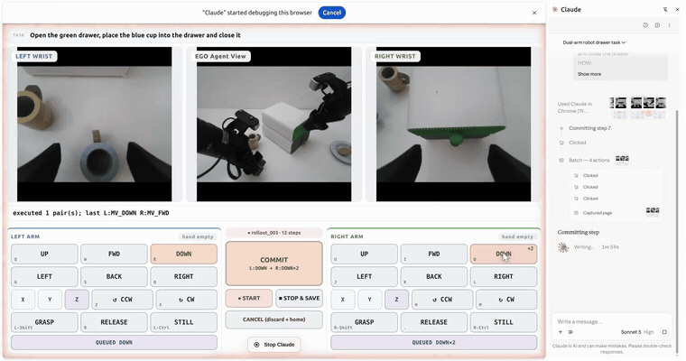Click the STOP & SAVE button

pos(300,299)
